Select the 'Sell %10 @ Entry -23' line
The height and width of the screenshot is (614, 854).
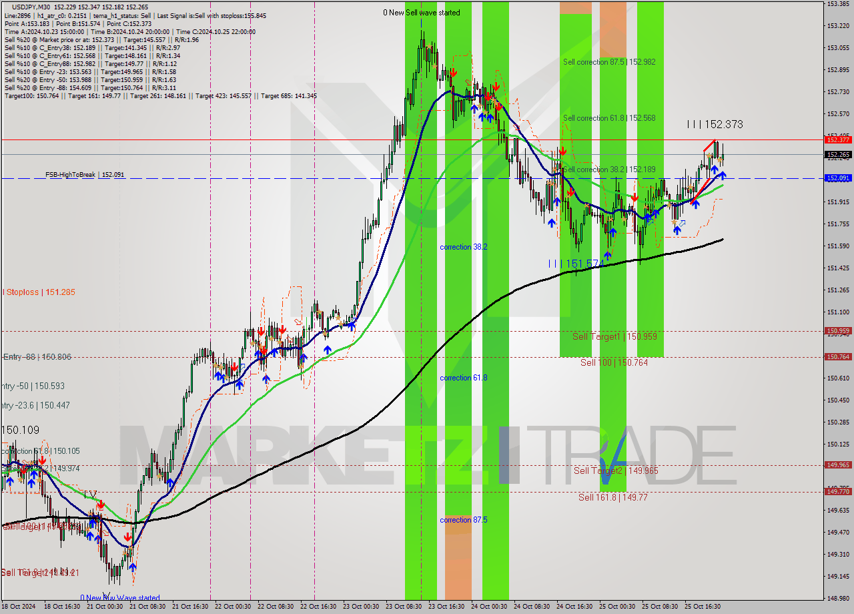coord(90,71)
